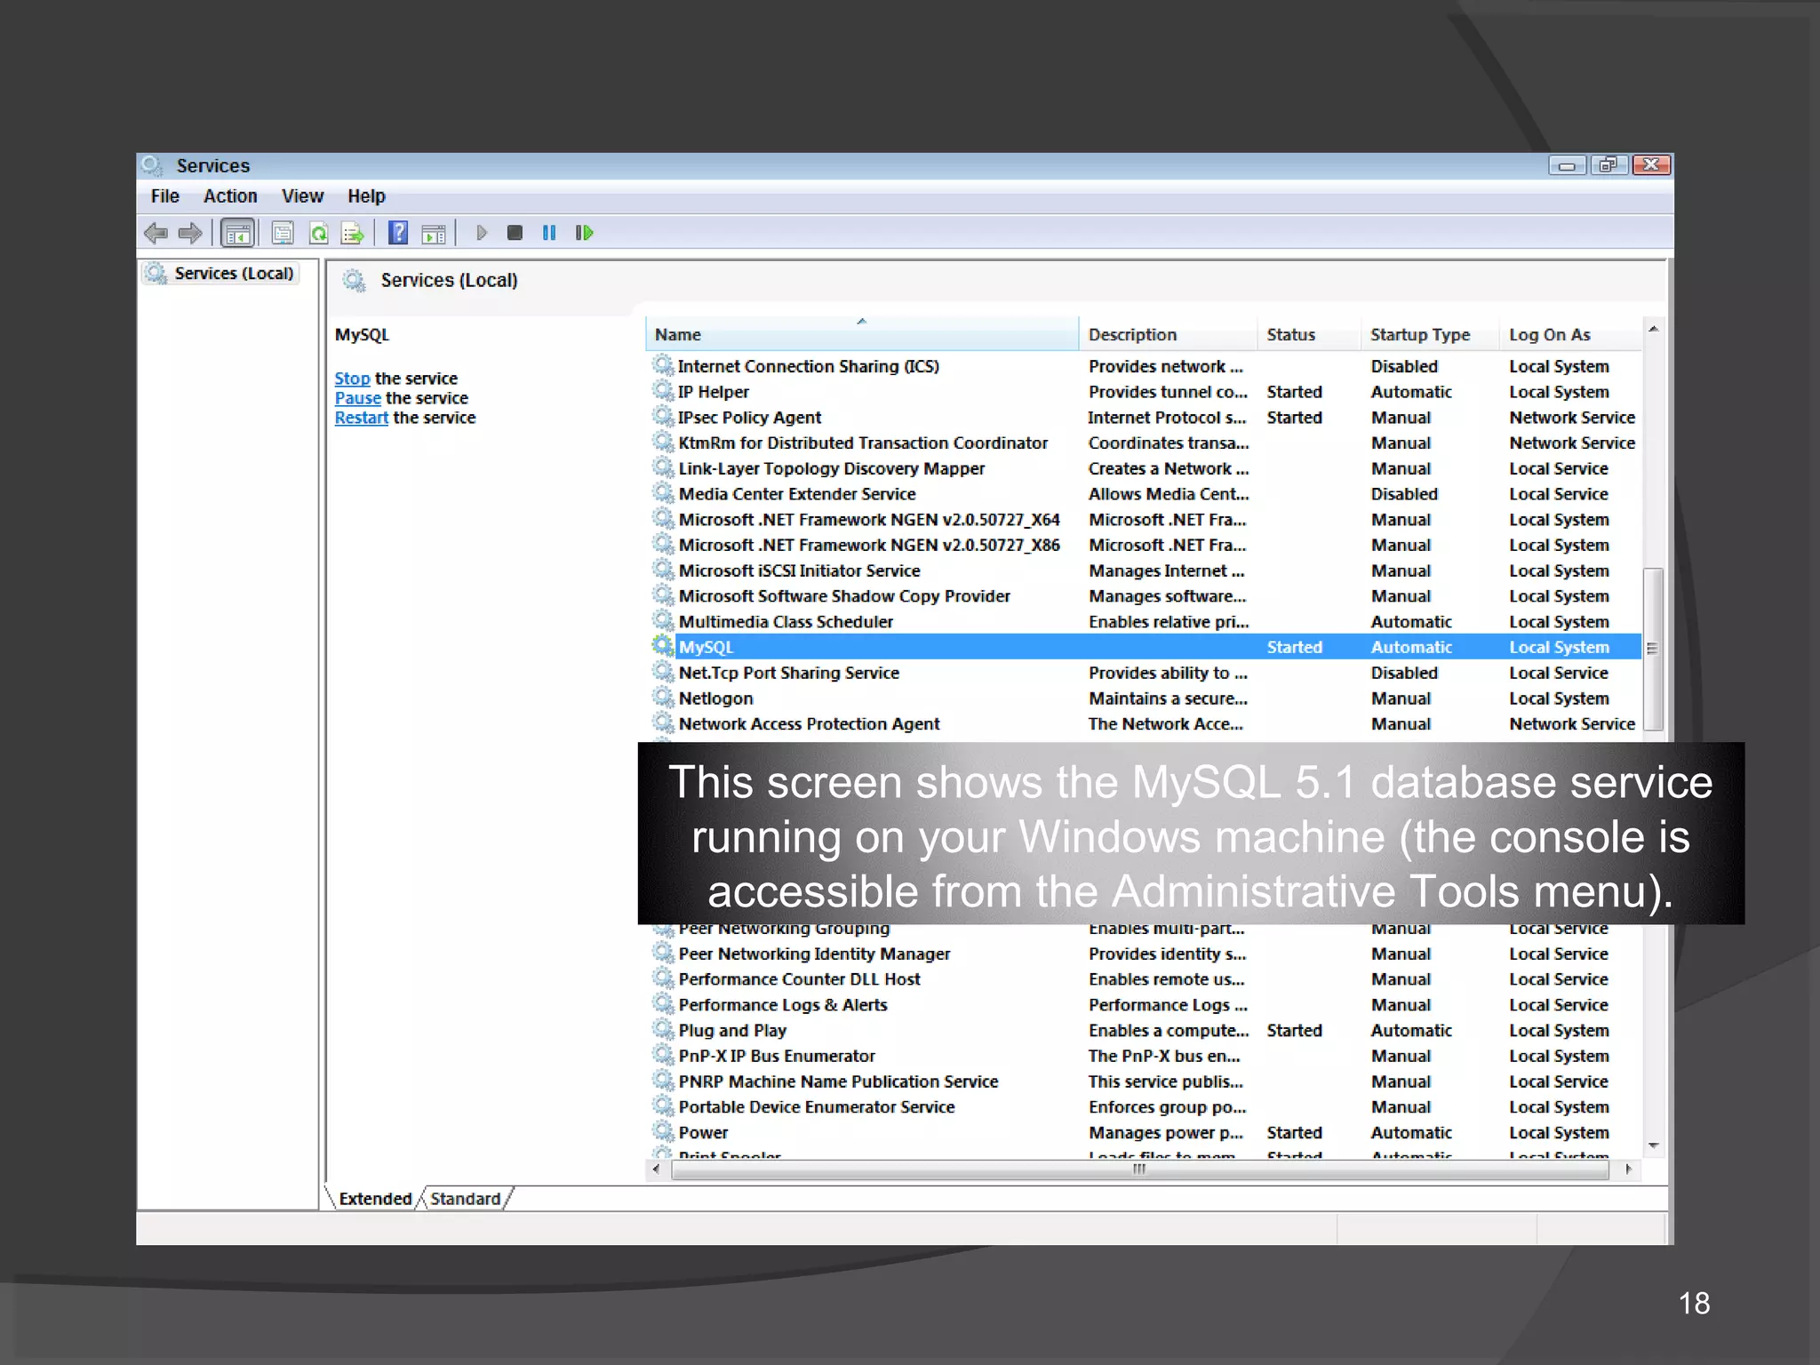This screenshot has width=1820, height=1365.
Task: Minimize the Services window
Action: [x=1567, y=165]
